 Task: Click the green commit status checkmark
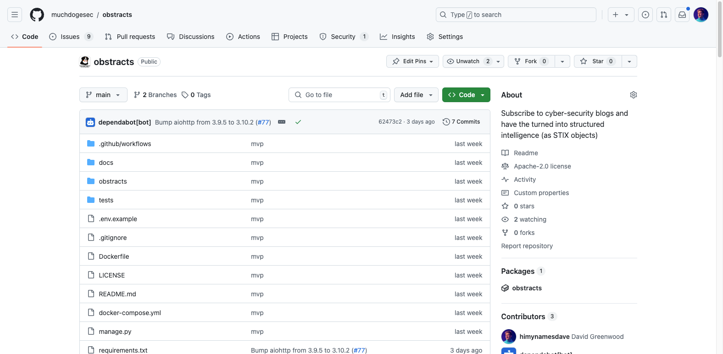[x=298, y=122]
